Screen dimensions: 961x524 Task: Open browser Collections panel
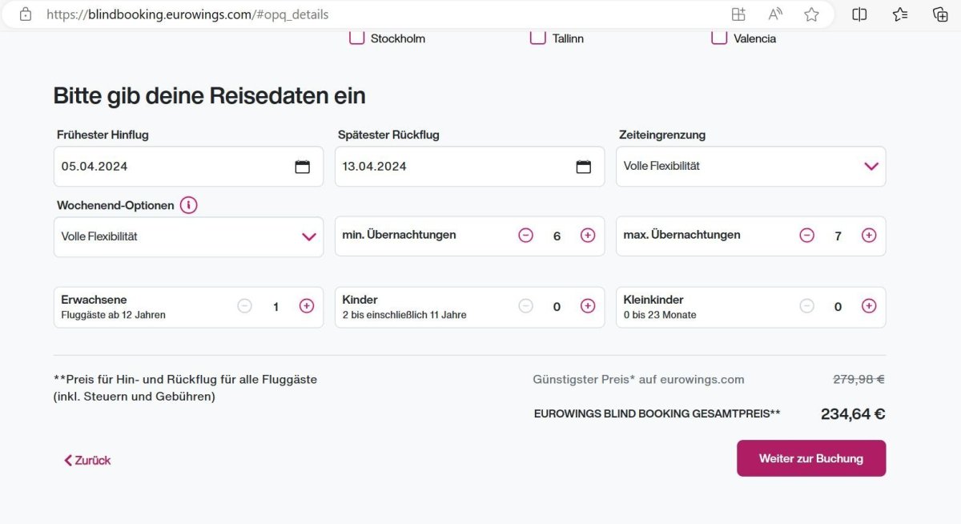pos(940,14)
